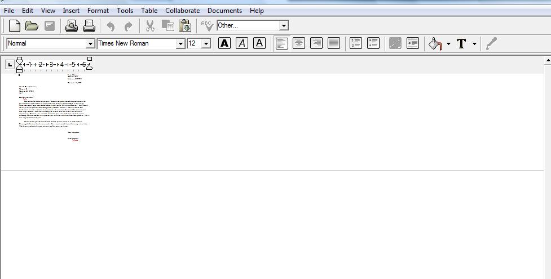Create a new blank document
Screen dimensions: 551x279
click(x=15, y=25)
